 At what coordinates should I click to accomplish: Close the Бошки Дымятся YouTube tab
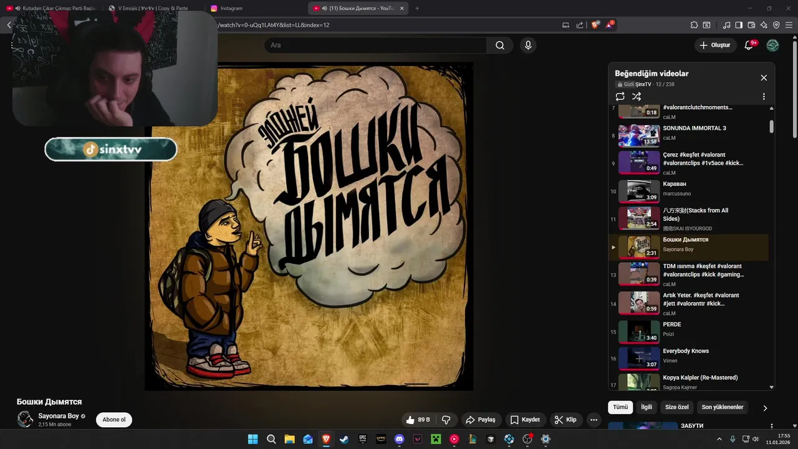click(401, 8)
